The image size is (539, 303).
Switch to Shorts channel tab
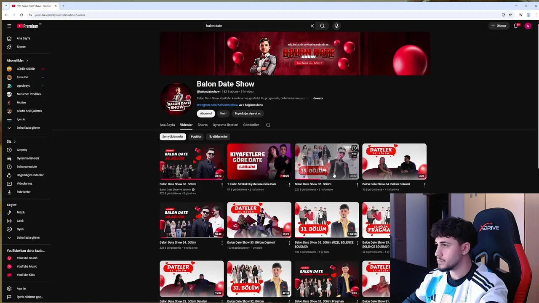pyautogui.click(x=203, y=125)
